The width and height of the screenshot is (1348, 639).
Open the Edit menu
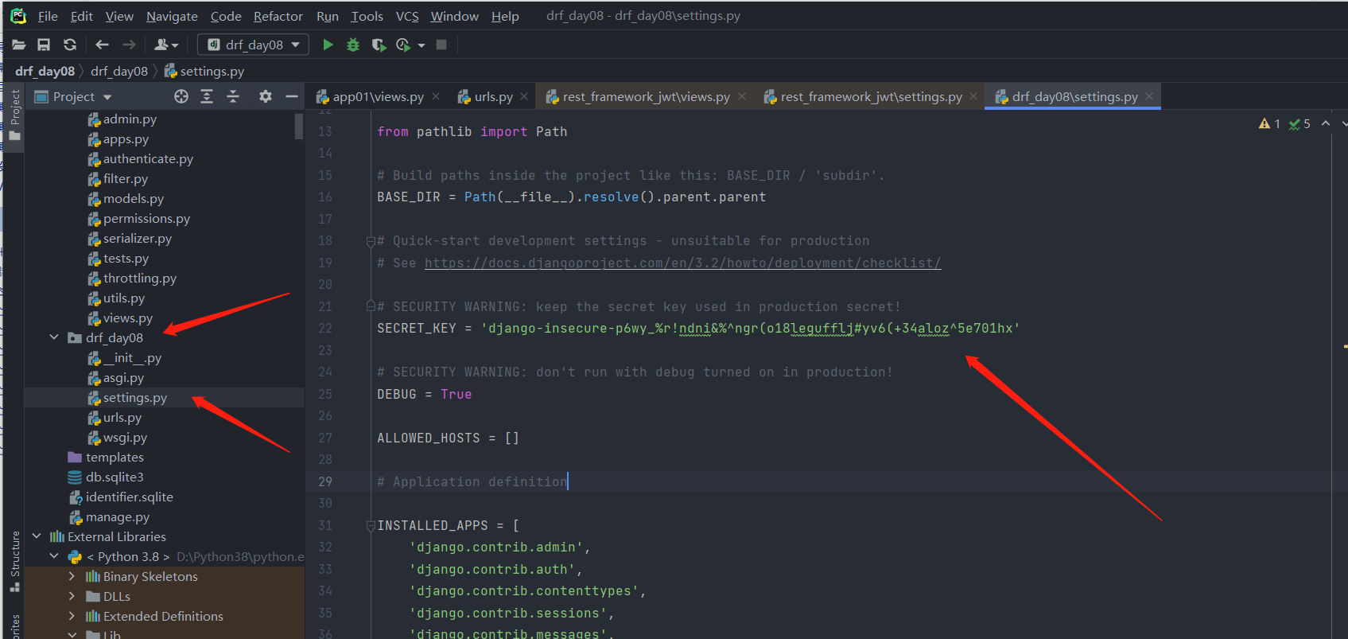coord(82,16)
